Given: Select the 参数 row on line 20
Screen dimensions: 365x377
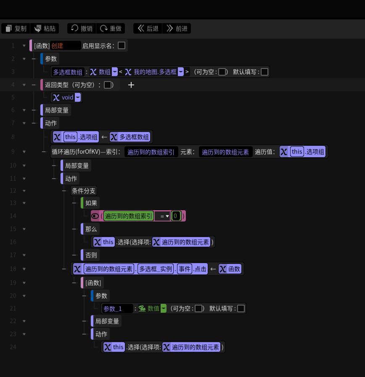Looking at the screenshot, I should click(101, 296).
